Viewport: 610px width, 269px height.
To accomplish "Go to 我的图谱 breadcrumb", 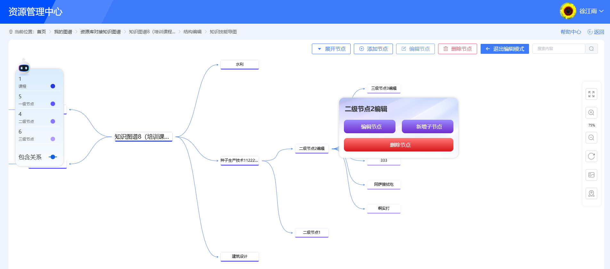I will (x=63, y=32).
